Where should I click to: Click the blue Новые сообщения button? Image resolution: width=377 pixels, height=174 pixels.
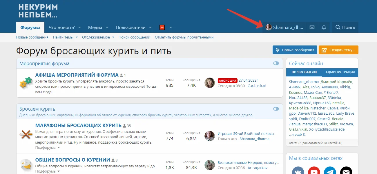tap(295, 50)
